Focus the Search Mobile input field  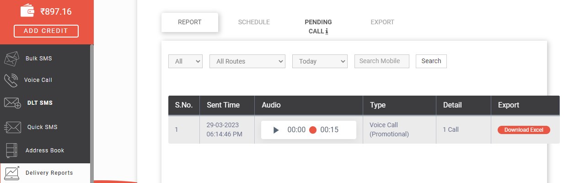382,61
